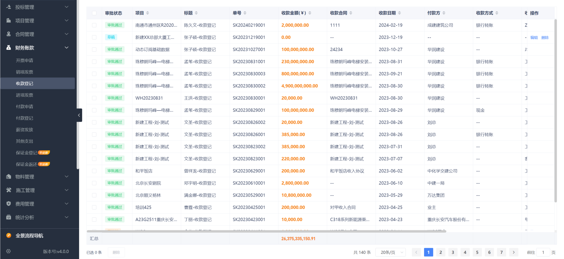Viewport: 564px width, 259px height.
Task: Toggle the select-all checkbox in table header
Action: pos(94,13)
